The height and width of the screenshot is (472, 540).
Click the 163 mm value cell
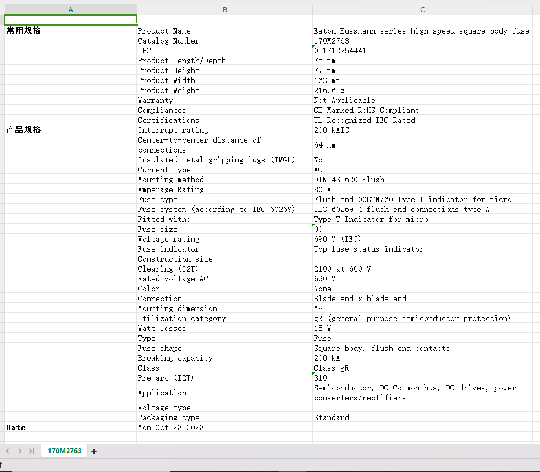(422, 80)
